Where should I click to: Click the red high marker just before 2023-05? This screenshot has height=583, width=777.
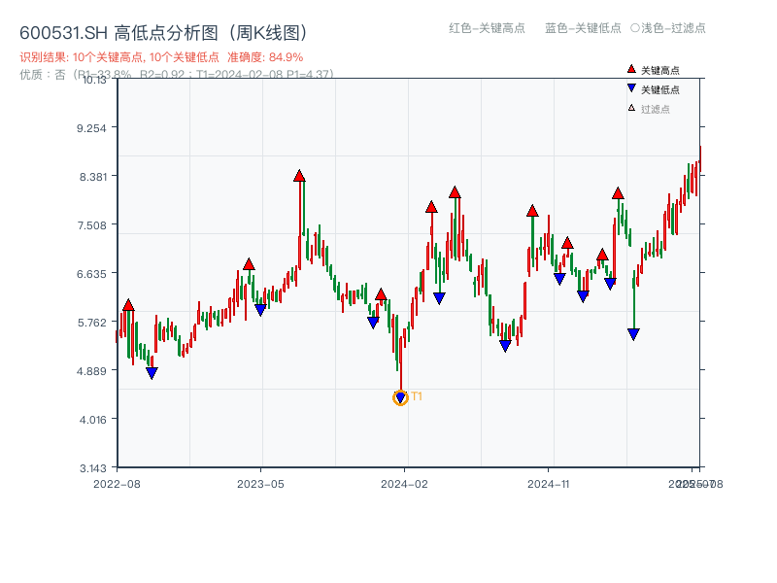tap(249, 264)
